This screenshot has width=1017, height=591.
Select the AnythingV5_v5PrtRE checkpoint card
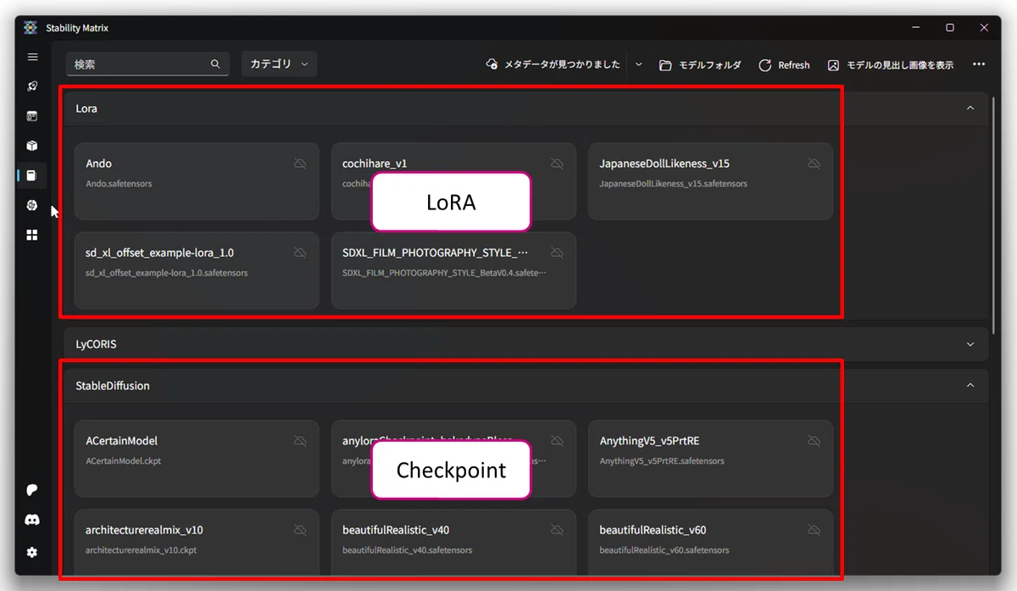[710, 459]
